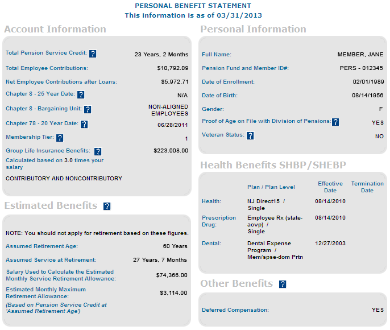The height and width of the screenshot is (330, 390).
Task: Click the Effective Date column header
Action: coord(330,187)
